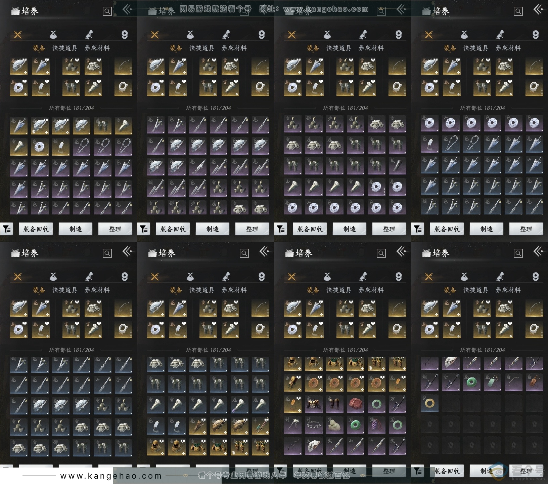Screen dimensions: 548x484
Task: Select scroll category icon in top-left panel
Action: (89, 35)
